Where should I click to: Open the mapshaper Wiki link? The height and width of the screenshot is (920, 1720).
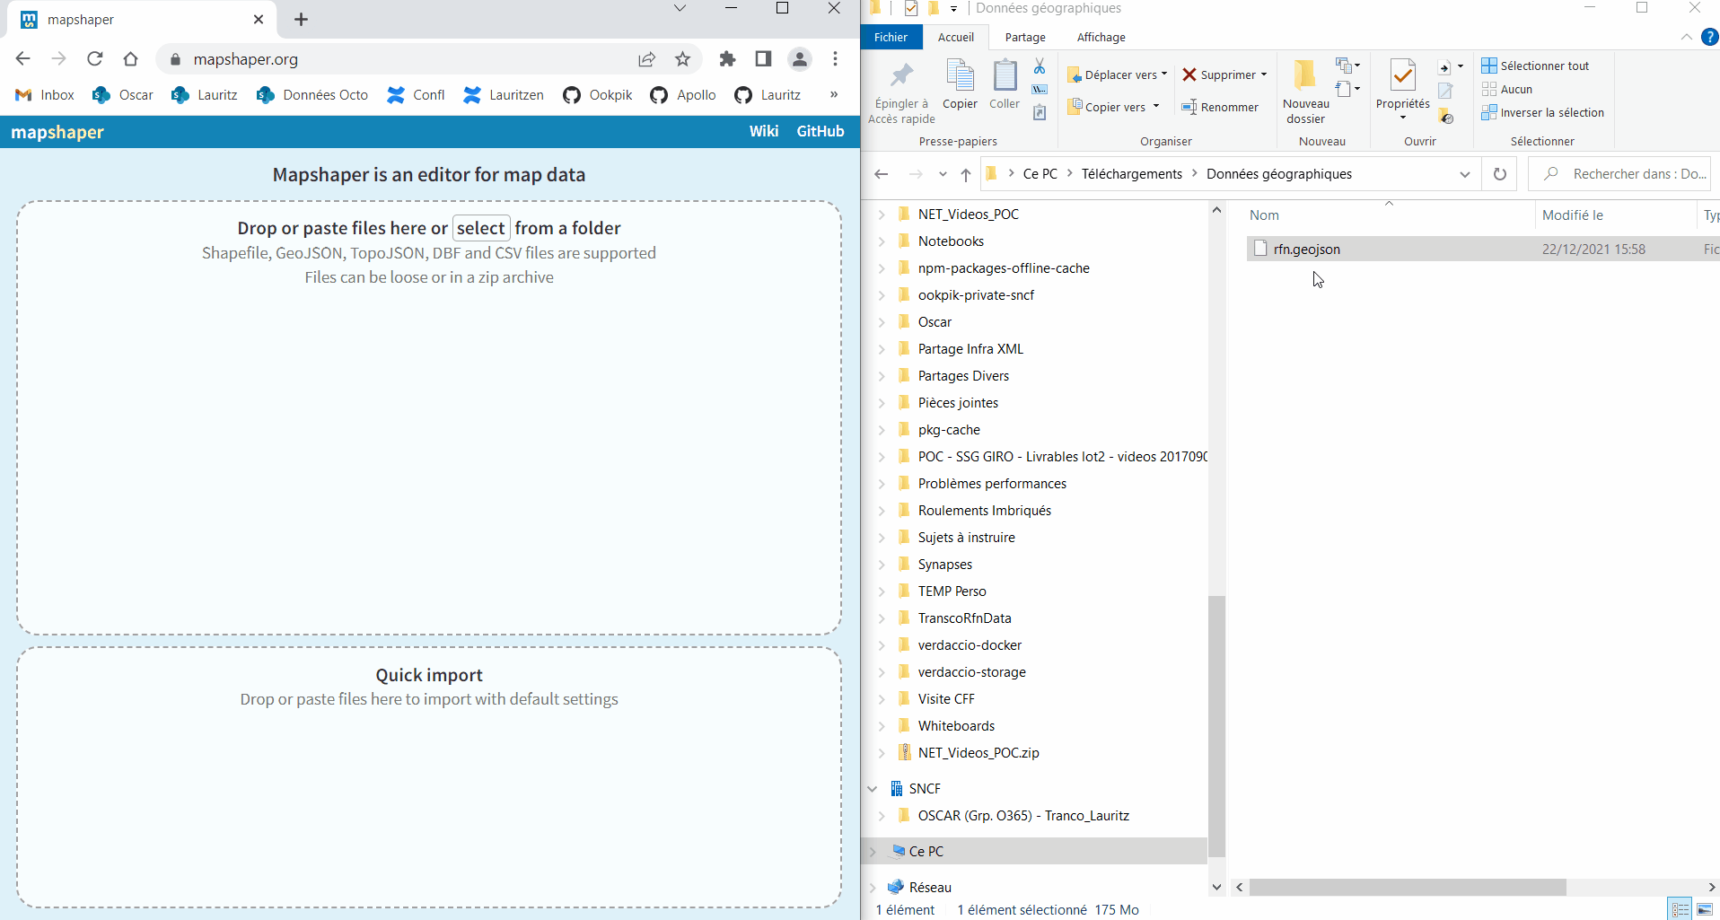tap(764, 131)
